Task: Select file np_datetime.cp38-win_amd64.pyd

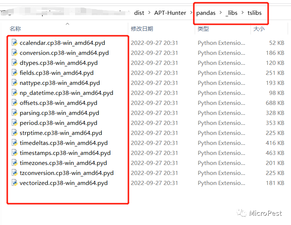Action: (x=67, y=93)
